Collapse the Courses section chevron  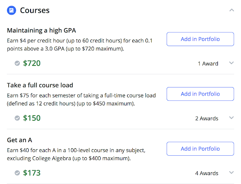pos(232,10)
